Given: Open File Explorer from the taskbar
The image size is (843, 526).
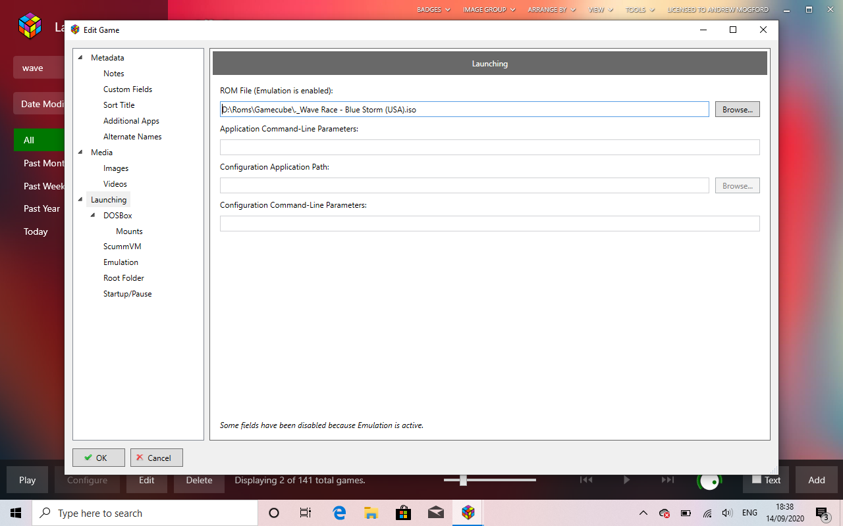Looking at the screenshot, I should tap(371, 513).
